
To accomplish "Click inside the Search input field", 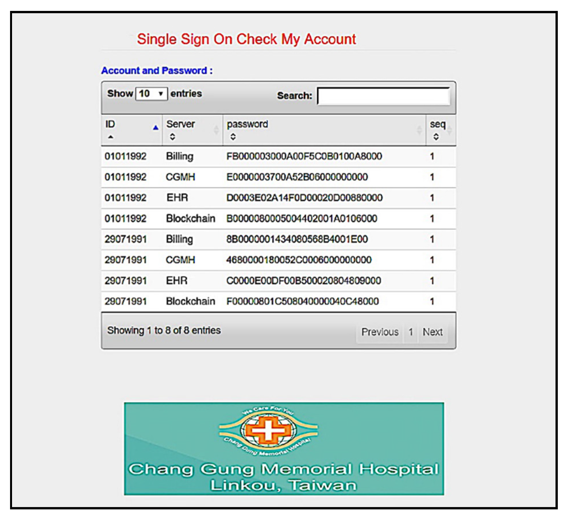I will click(x=383, y=96).
